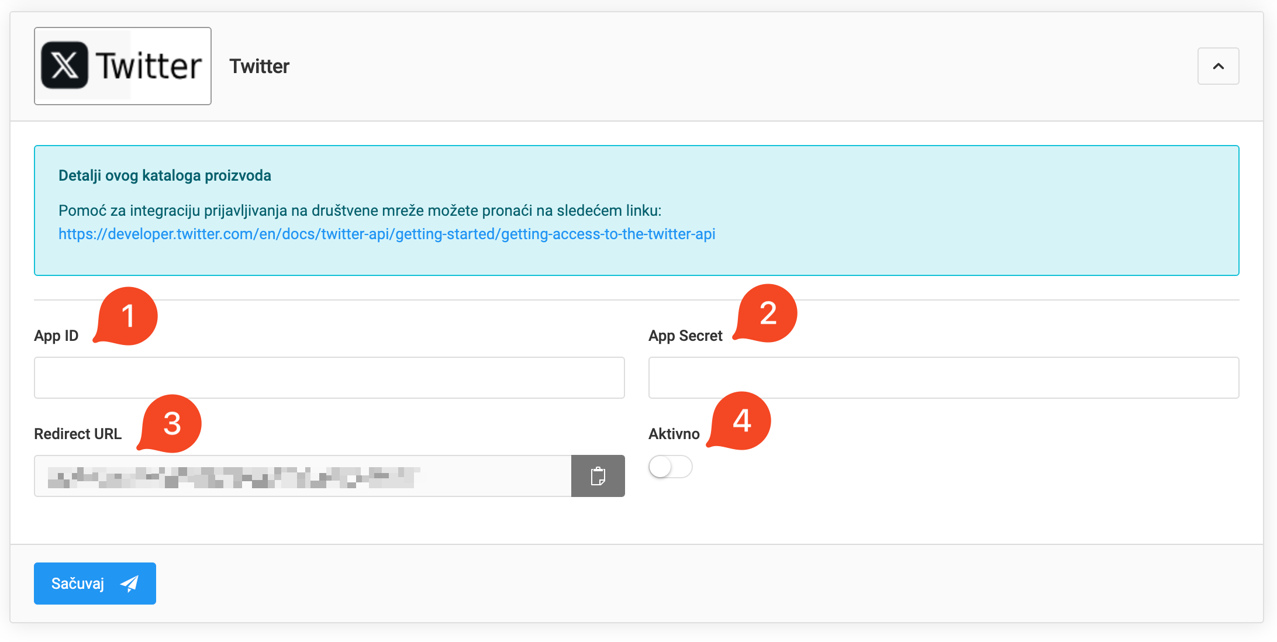Click the Twitter panel title text

[259, 66]
